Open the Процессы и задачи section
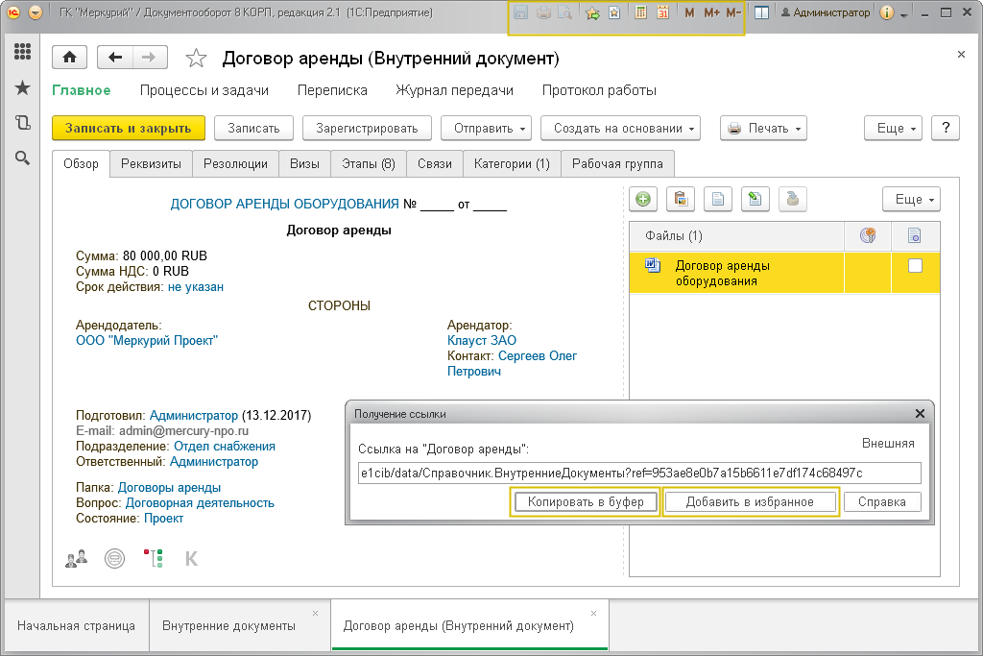This screenshot has width=983, height=656. click(x=204, y=90)
